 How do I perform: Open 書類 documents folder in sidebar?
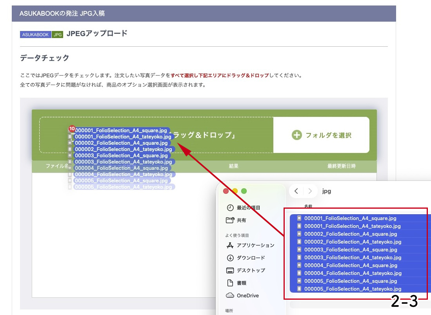click(241, 283)
